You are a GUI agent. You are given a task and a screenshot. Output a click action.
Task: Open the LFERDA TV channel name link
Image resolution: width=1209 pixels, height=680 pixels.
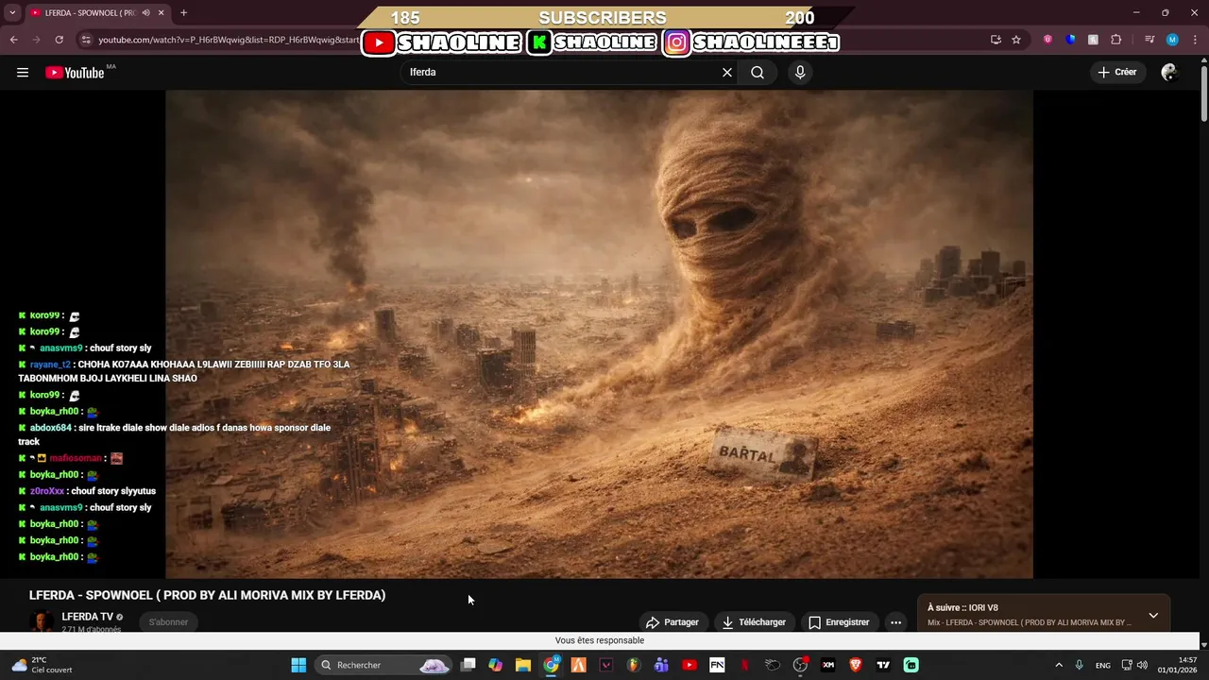click(87, 617)
